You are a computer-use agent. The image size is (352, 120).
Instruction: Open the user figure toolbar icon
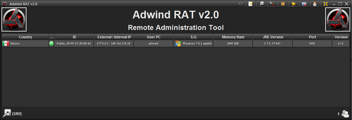pyautogui.click(x=315, y=4)
